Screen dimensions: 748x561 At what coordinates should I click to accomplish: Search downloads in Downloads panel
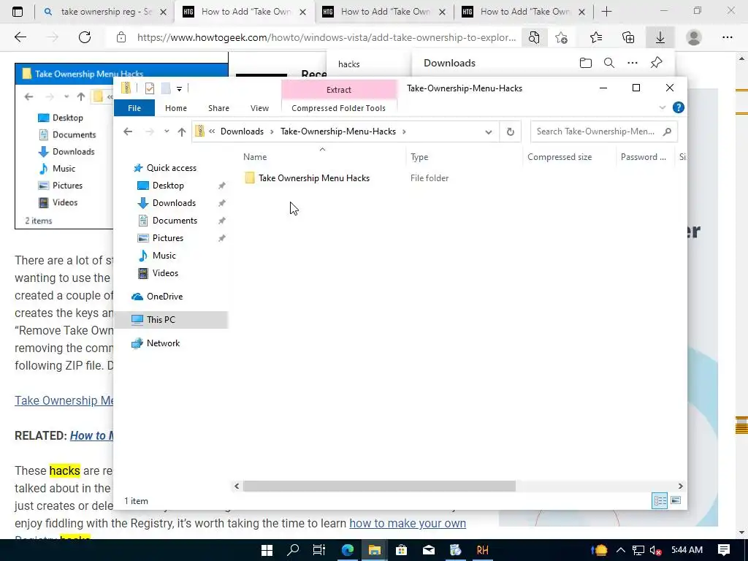tap(609, 63)
